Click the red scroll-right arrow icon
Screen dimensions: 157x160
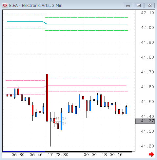click(151, 154)
